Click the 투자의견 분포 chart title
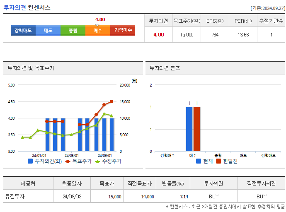The image size is (286, 212). (165, 68)
